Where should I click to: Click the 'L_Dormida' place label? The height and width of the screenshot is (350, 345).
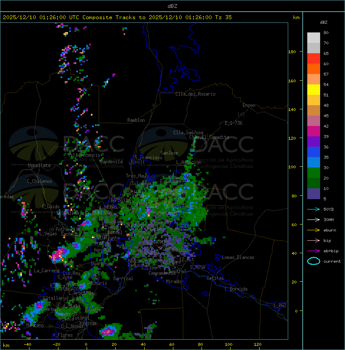coord(236,289)
